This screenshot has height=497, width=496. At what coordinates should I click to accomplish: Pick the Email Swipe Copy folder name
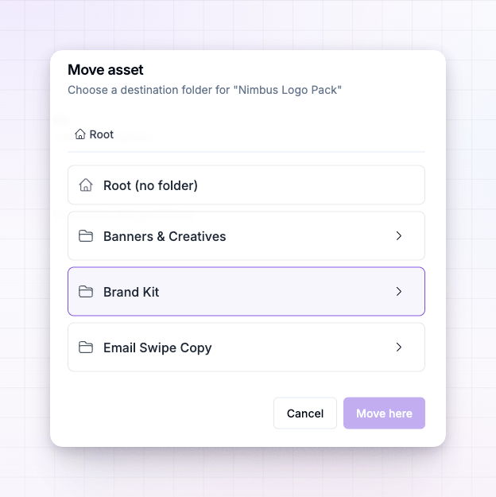click(157, 348)
